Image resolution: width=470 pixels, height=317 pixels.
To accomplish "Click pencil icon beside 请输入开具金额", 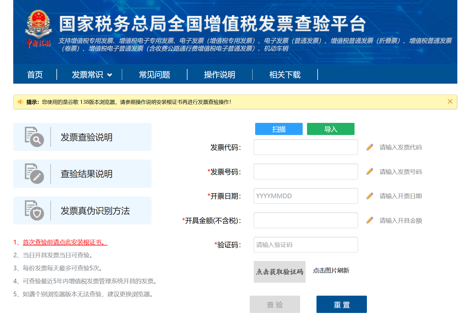I will pos(370,220).
